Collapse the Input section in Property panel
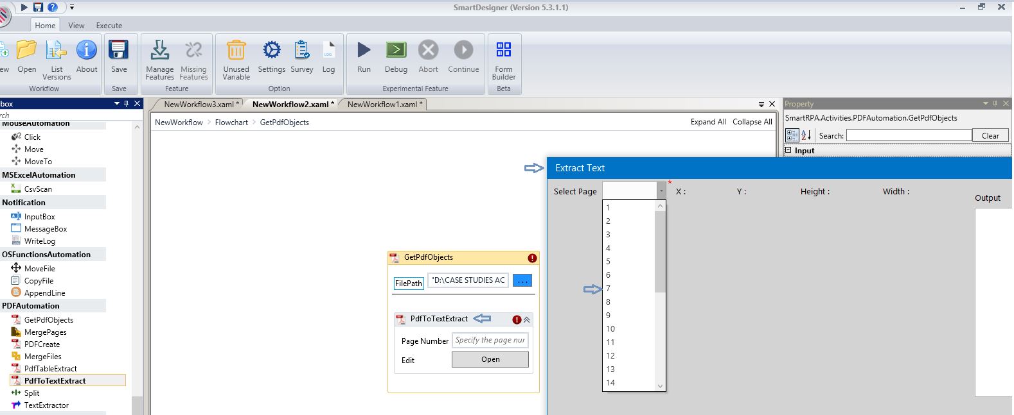 click(x=788, y=151)
